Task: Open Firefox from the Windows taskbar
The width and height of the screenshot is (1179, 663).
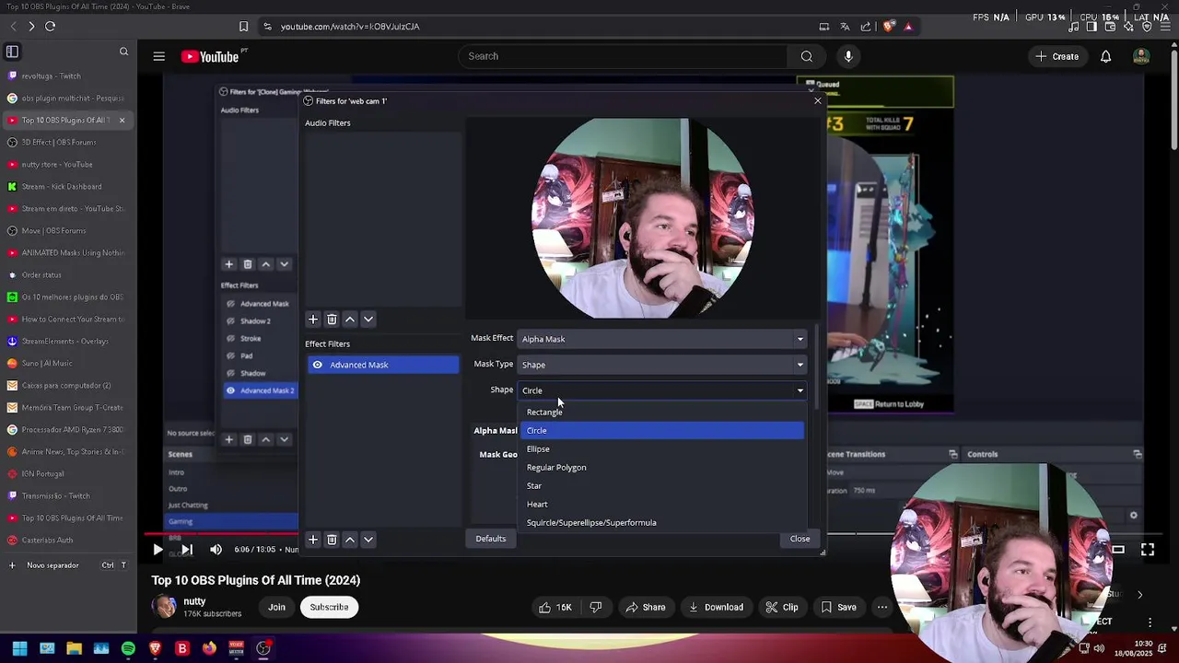Action: click(209, 648)
